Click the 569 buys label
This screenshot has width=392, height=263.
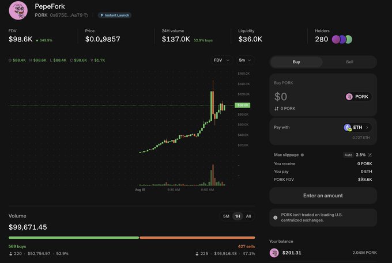pos(17,246)
